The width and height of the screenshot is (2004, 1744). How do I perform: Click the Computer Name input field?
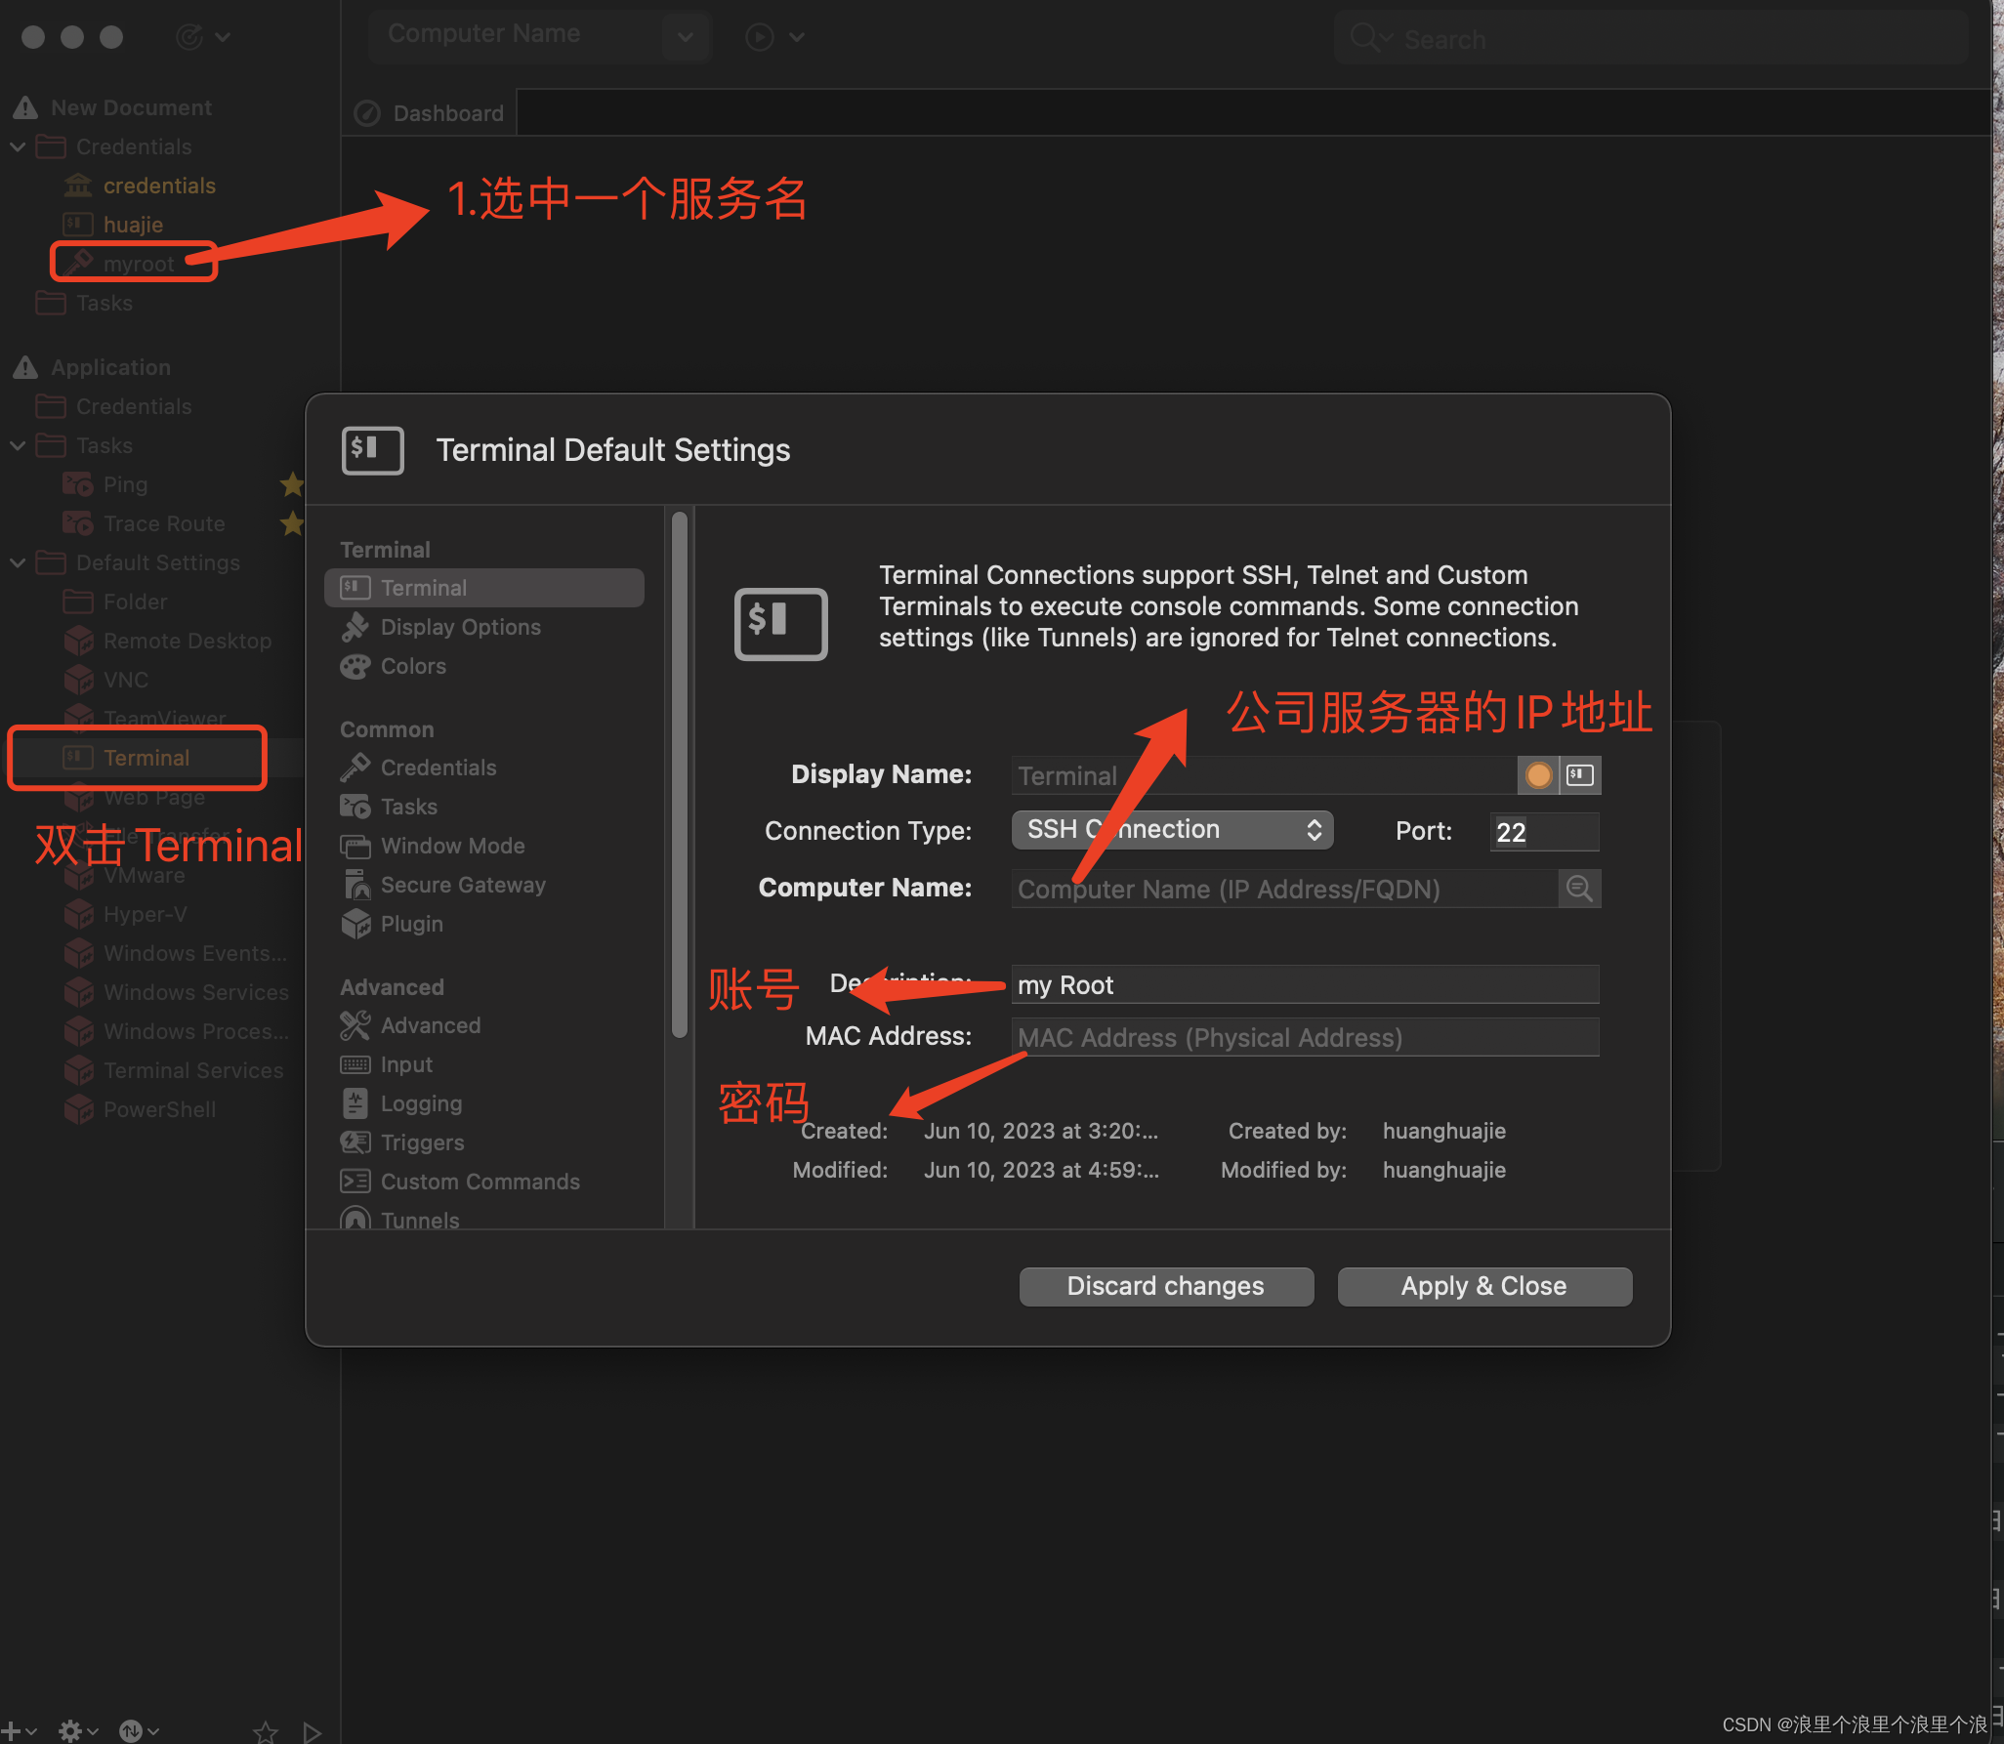tap(1281, 888)
